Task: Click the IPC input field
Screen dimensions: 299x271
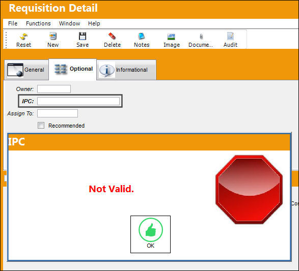Action: pos(78,101)
